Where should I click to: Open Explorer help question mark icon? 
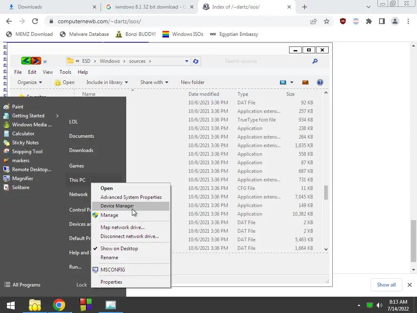[320, 82]
